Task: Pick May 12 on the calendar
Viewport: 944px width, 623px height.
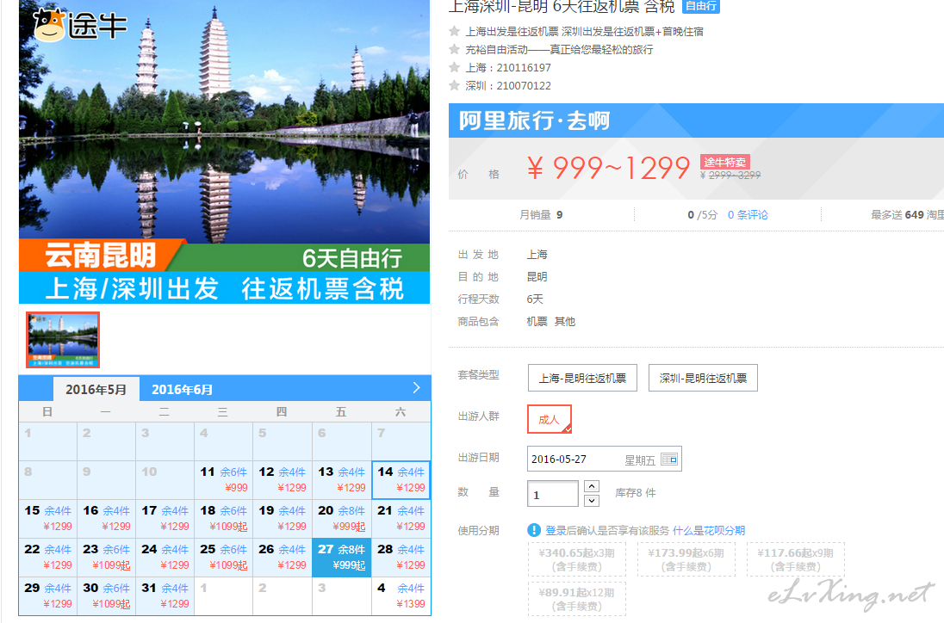Action: [283, 480]
